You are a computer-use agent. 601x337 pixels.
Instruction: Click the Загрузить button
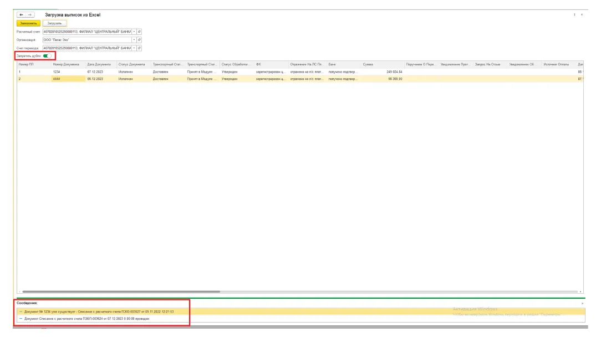[54, 23]
